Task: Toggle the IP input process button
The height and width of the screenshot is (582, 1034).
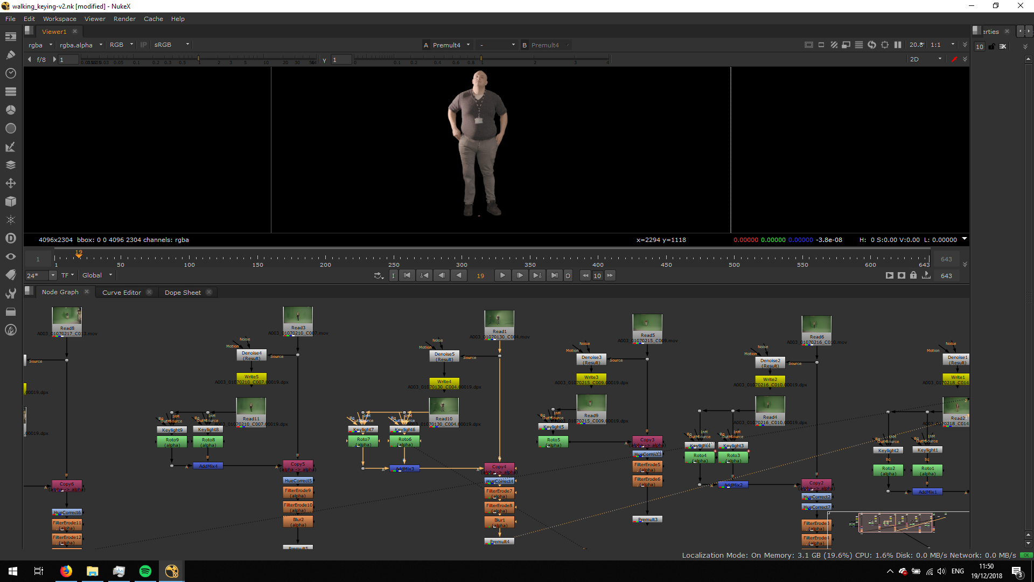Action: 143,45
